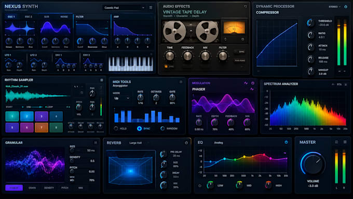Click tape delay Time knob
Screen dimensions: 353x199
coord(170,56)
